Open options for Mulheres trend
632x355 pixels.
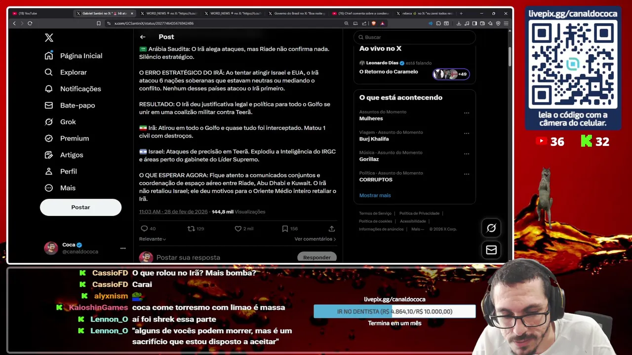467,113
